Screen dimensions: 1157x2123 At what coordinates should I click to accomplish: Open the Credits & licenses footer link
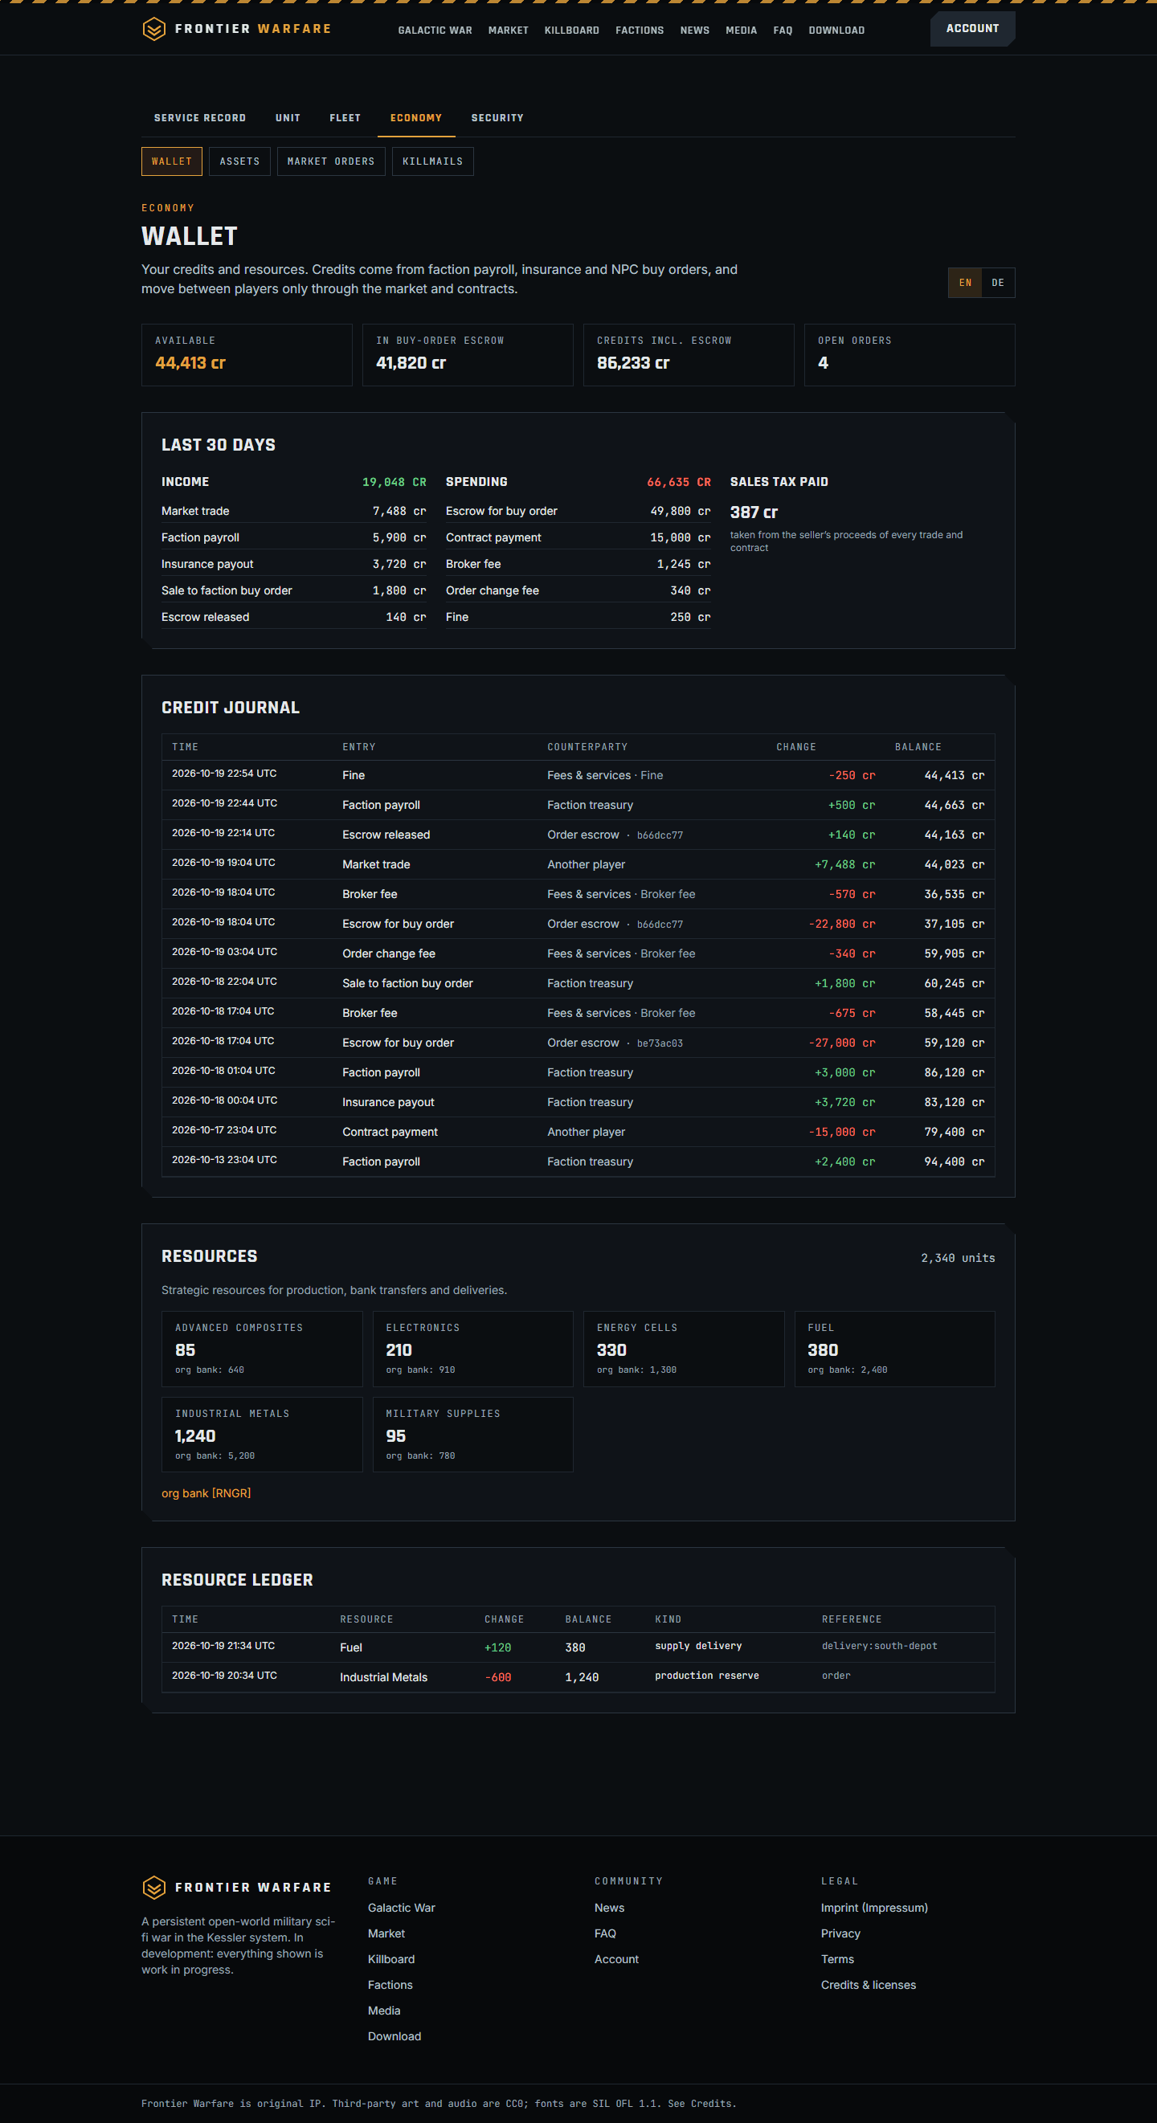pyautogui.click(x=869, y=1985)
